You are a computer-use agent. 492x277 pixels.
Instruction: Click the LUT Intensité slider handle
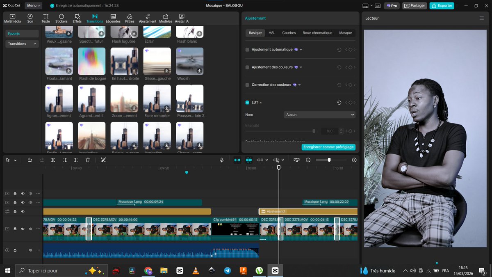(x=314, y=131)
